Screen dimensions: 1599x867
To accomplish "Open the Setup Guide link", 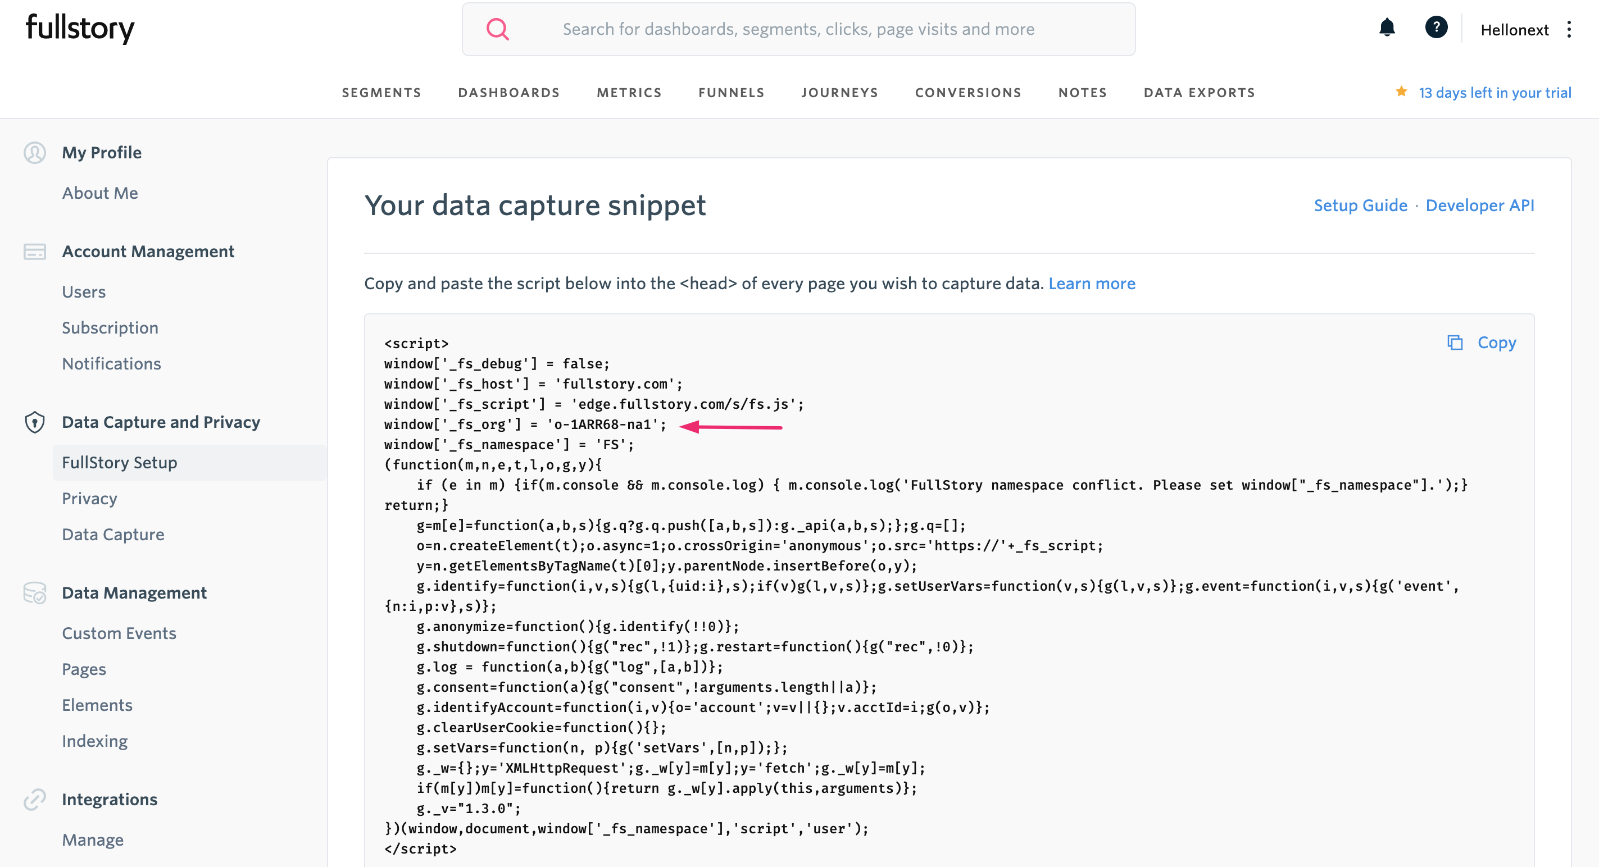I will click(x=1360, y=206).
